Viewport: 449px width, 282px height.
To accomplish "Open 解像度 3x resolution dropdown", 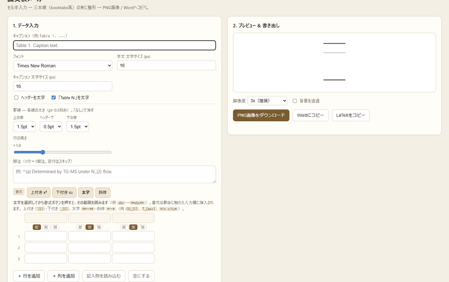I will [x=268, y=101].
